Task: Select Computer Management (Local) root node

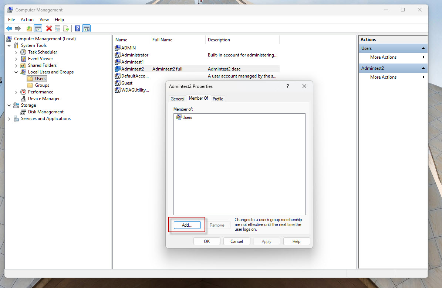Action: pyautogui.click(x=45, y=39)
